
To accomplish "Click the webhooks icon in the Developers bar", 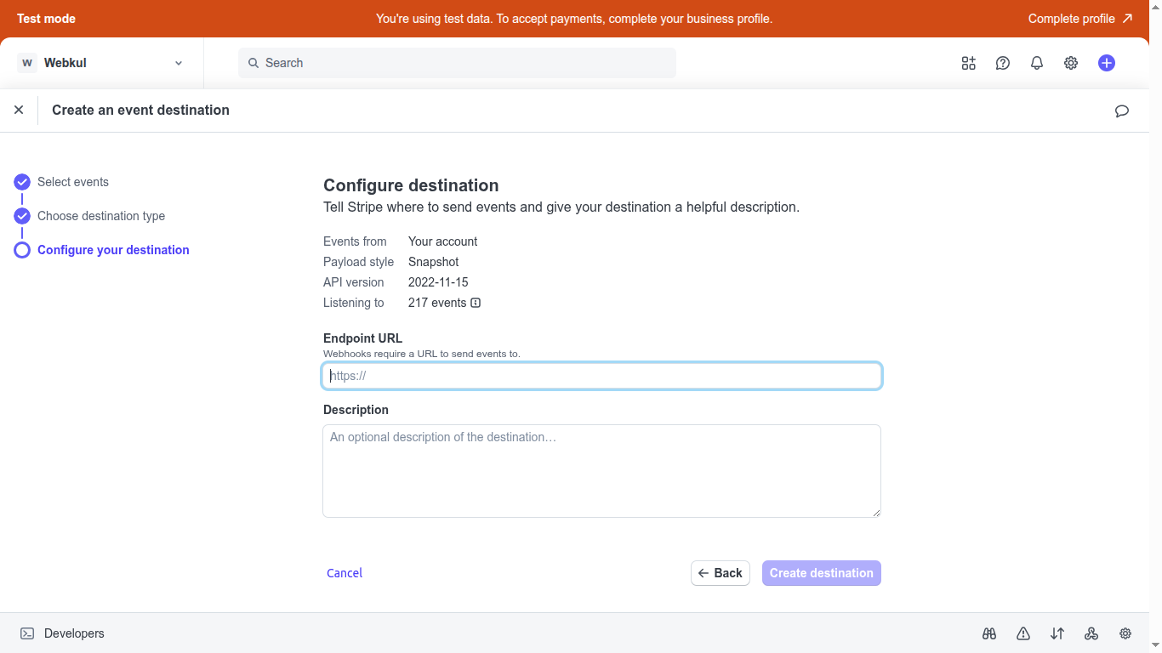I will [x=1091, y=633].
